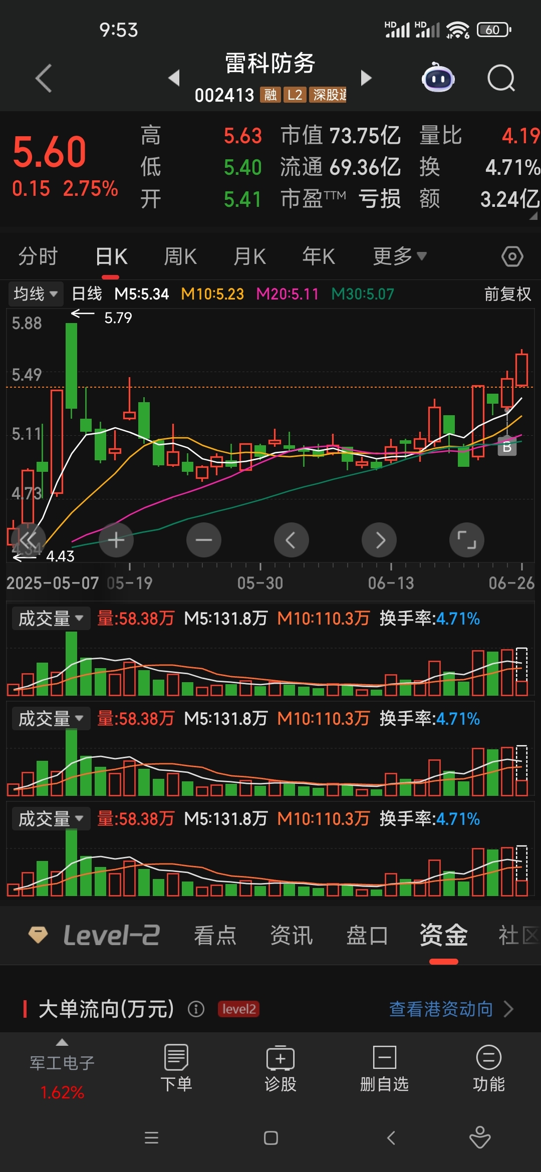Open 下单 order placement
The height and width of the screenshot is (1172, 541).
pyautogui.click(x=176, y=1068)
